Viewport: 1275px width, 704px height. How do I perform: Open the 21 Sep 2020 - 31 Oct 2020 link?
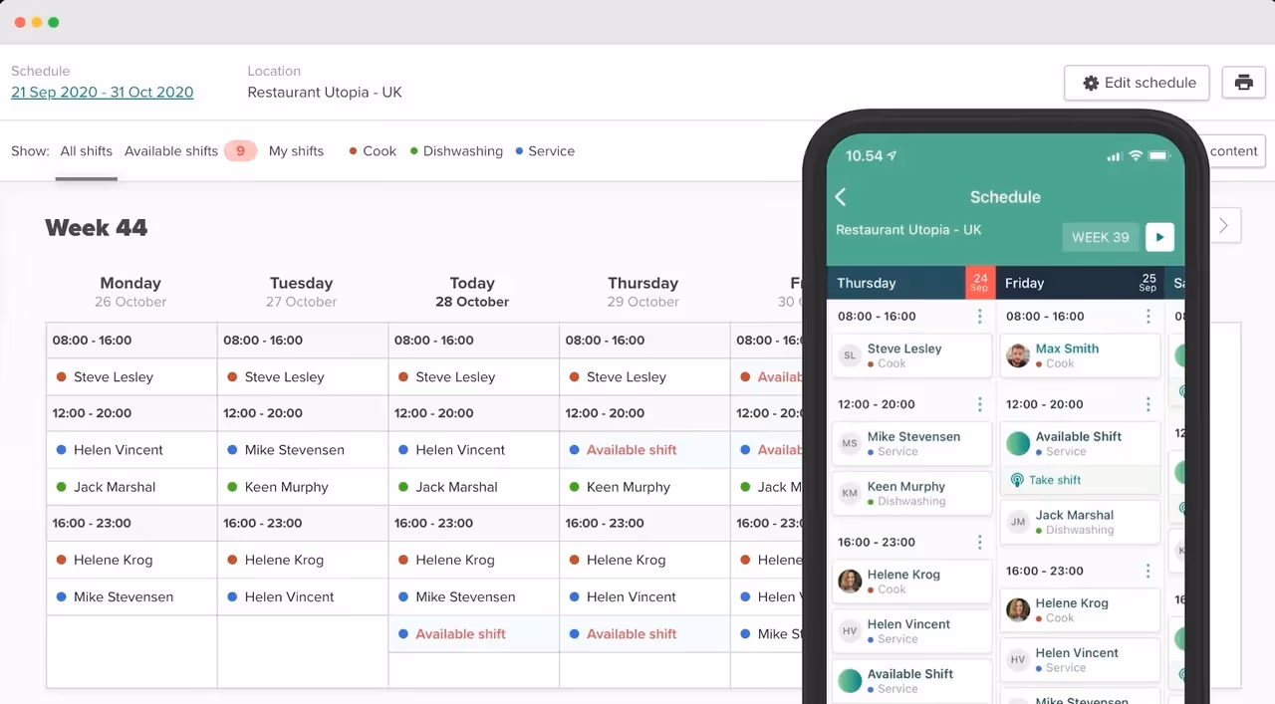103,92
